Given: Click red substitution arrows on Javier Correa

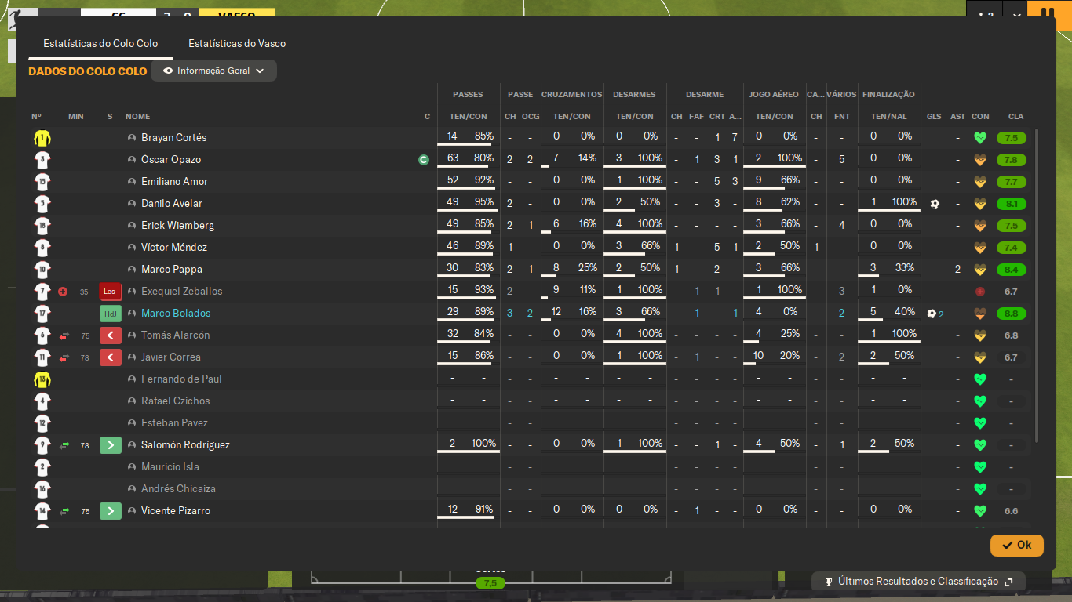Looking at the screenshot, I should point(64,357).
